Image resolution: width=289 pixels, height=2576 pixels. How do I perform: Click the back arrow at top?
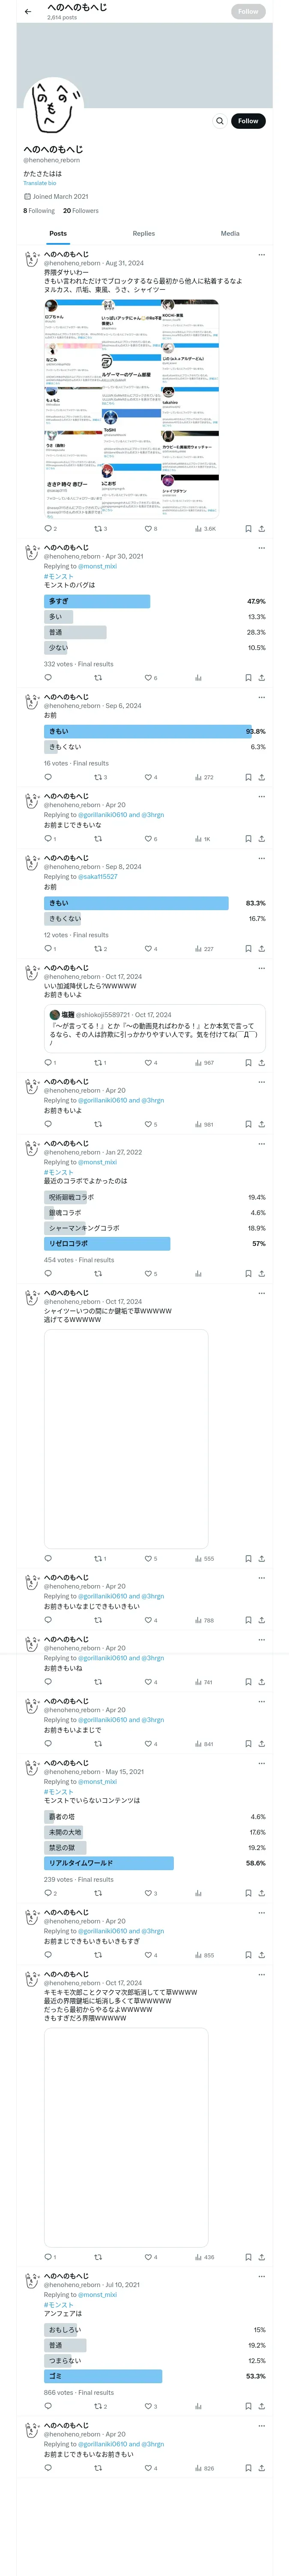click(x=28, y=12)
